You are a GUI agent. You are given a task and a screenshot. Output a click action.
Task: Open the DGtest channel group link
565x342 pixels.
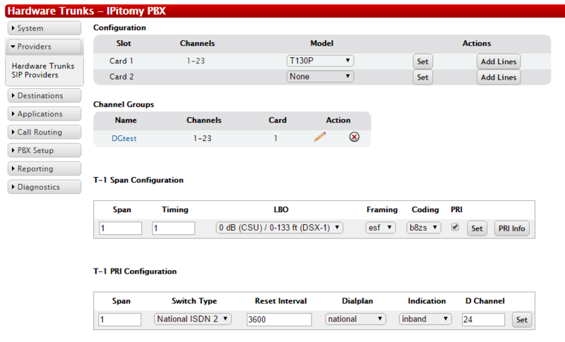124,138
